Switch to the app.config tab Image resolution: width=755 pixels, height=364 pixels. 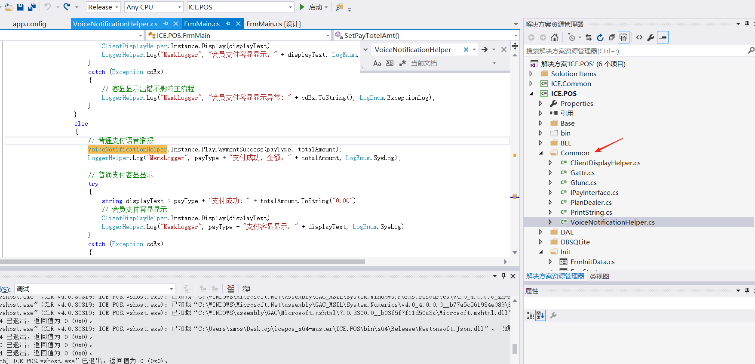pos(30,24)
